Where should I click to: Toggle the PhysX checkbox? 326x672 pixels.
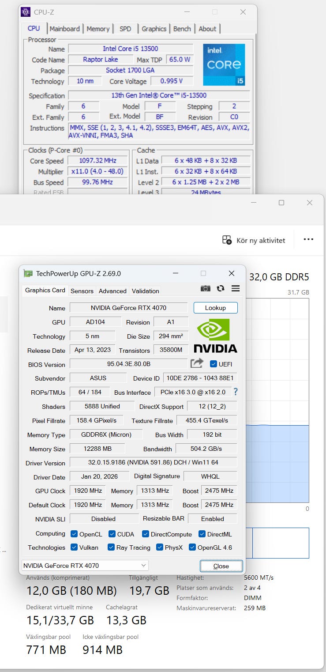(160, 547)
